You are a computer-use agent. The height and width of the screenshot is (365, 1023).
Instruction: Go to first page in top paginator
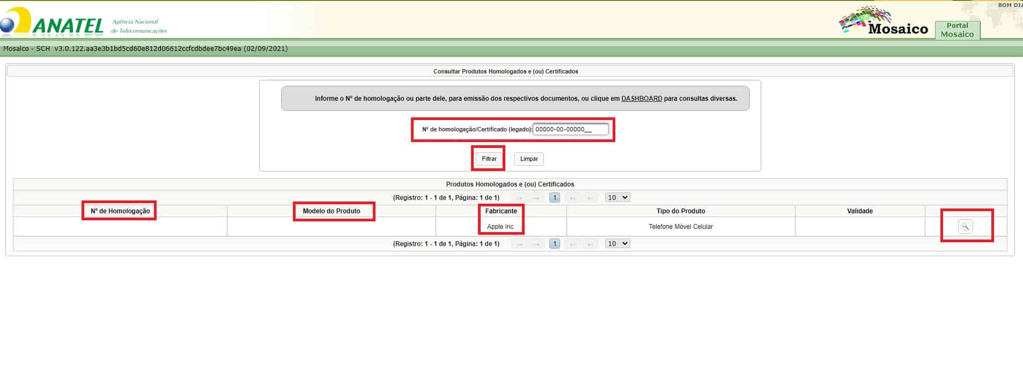519,198
